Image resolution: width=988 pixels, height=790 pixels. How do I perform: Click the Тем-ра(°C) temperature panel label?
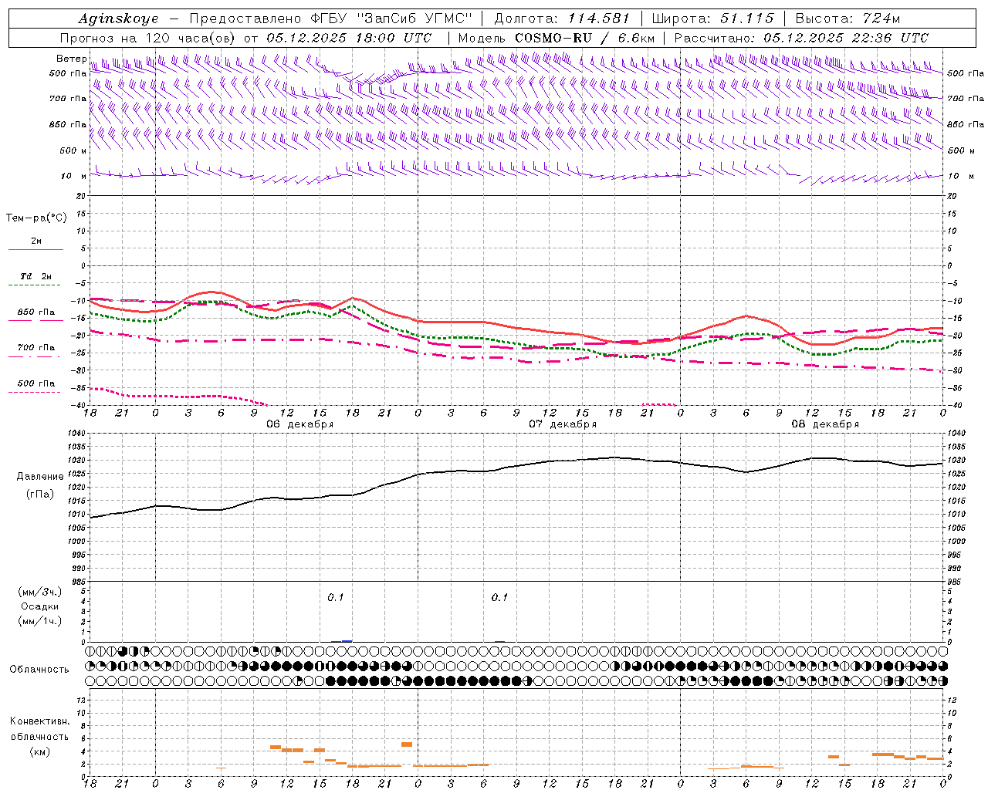tap(36, 218)
